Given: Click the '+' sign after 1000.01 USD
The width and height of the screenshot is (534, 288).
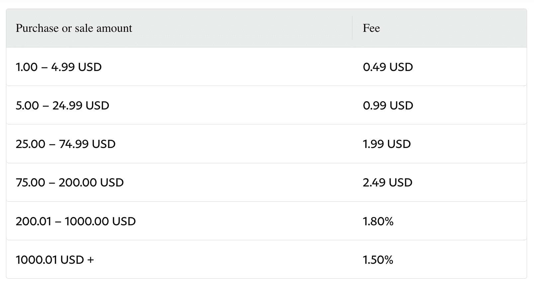Looking at the screenshot, I should coord(90,260).
